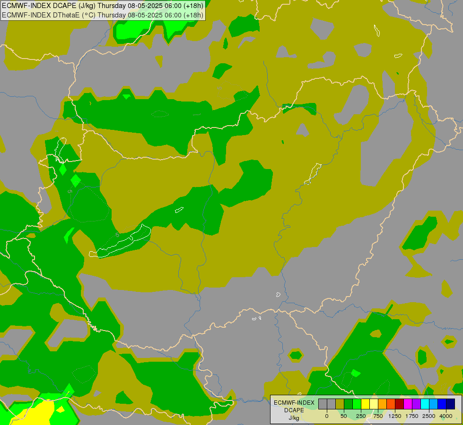Click the DCAPE word in the legend
This screenshot has height=425, width=463.
(x=294, y=410)
